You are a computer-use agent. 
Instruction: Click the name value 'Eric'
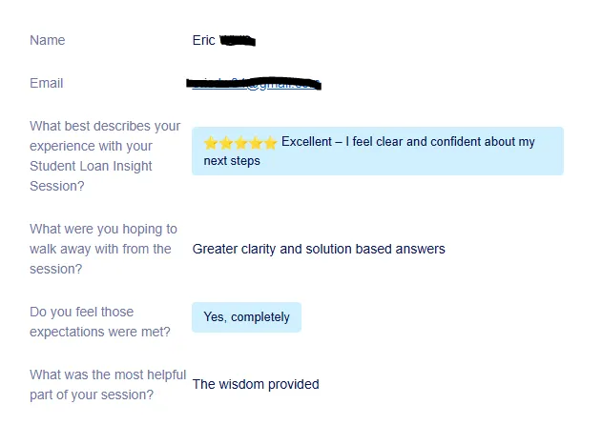pyautogui.click(x=203, y=40)
